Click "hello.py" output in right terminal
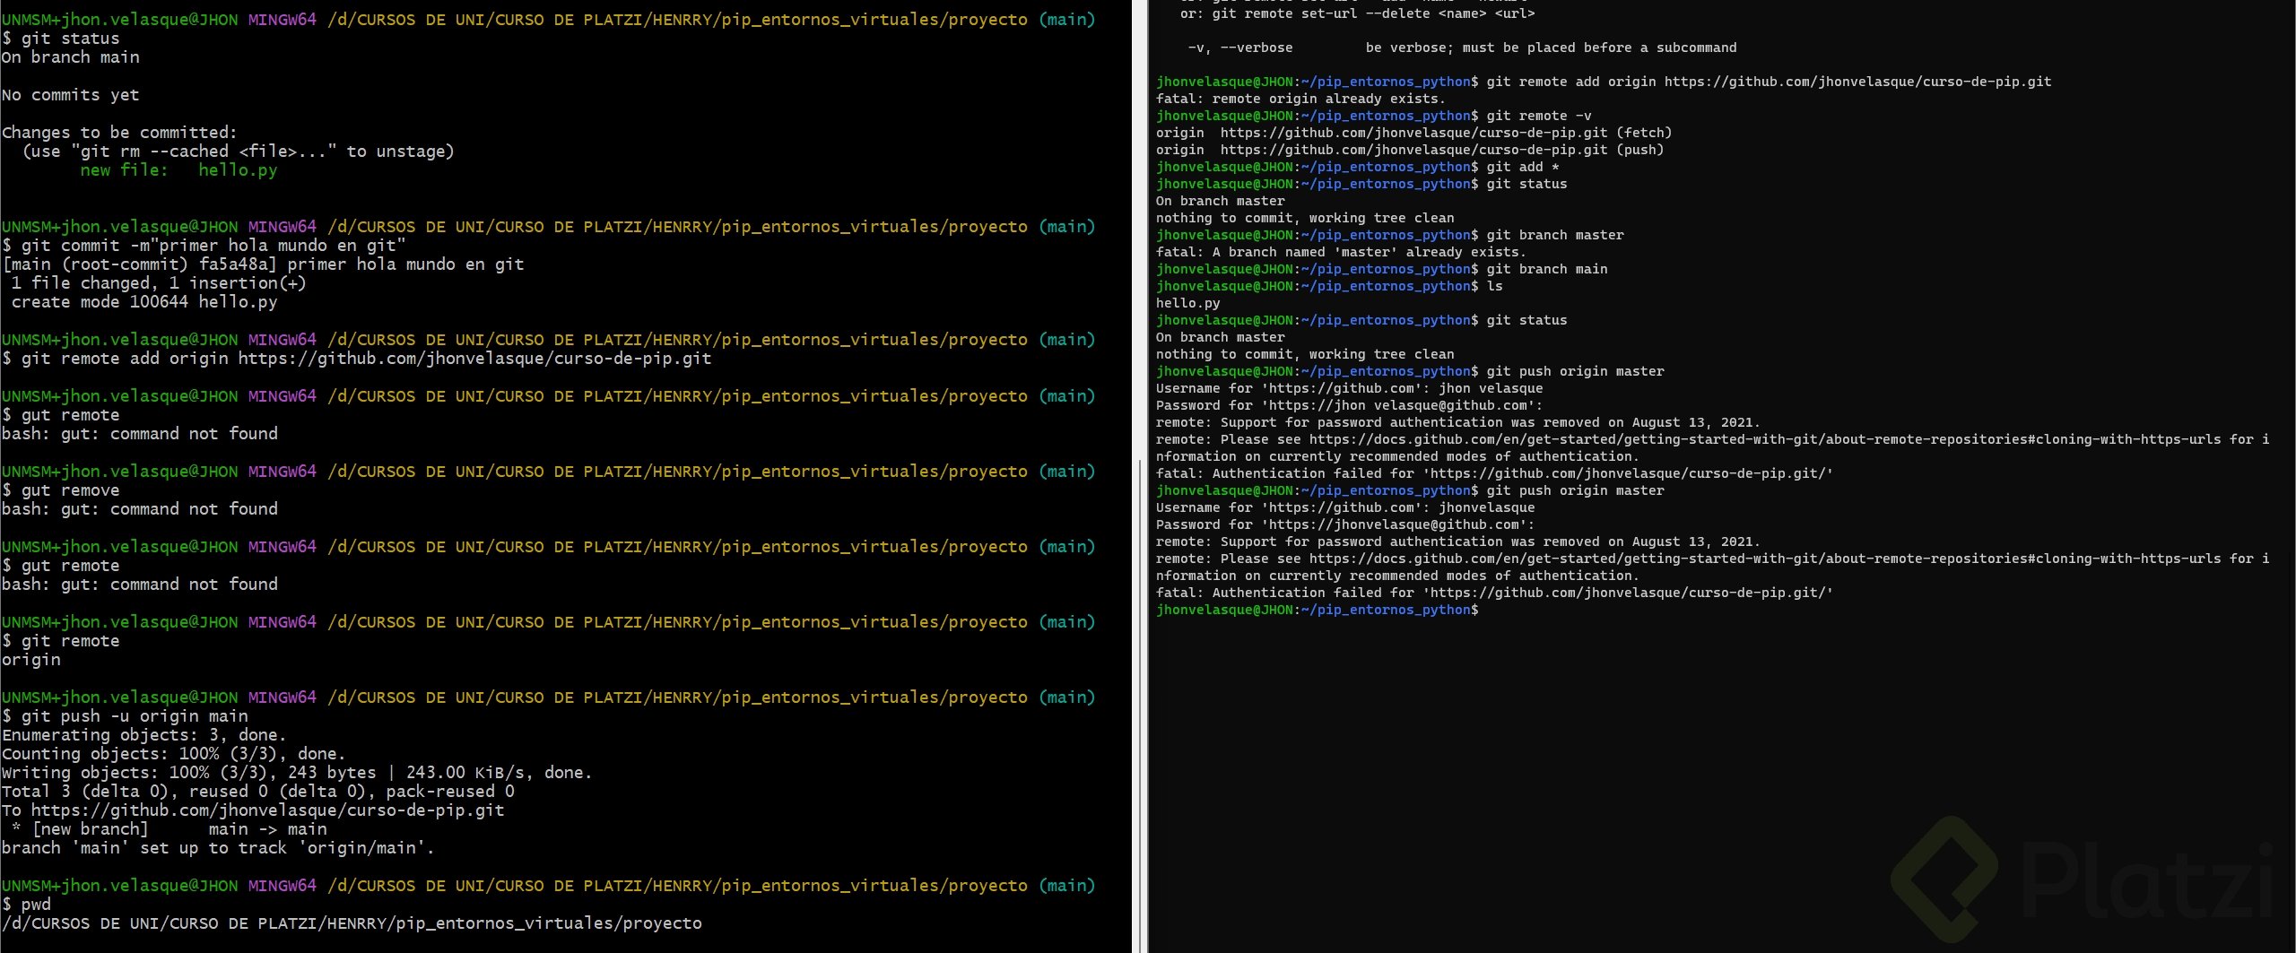Image resolution: width=2296 pixels, height=953 pixels. pyautogui.click(x=1188, y=303)
